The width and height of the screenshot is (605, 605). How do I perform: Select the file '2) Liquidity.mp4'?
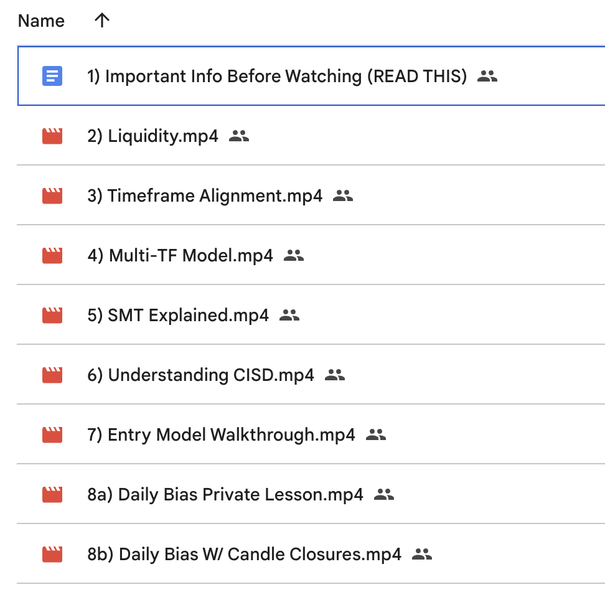pyautogui.click(x=152, y=136)
